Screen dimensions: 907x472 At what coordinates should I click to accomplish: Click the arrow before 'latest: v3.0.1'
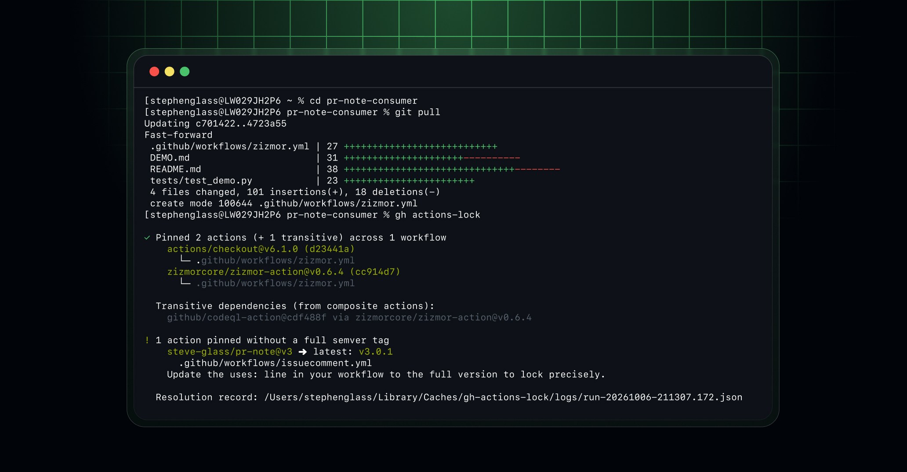(x=303, y=352)
